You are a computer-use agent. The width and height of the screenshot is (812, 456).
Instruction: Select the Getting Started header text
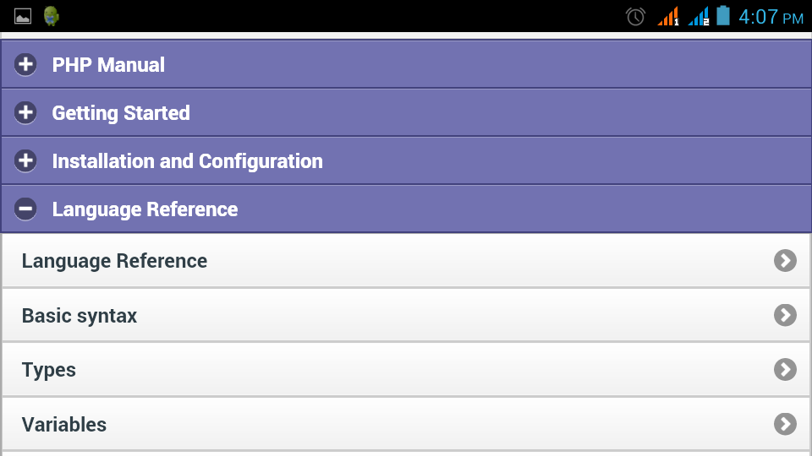point(121,113)
